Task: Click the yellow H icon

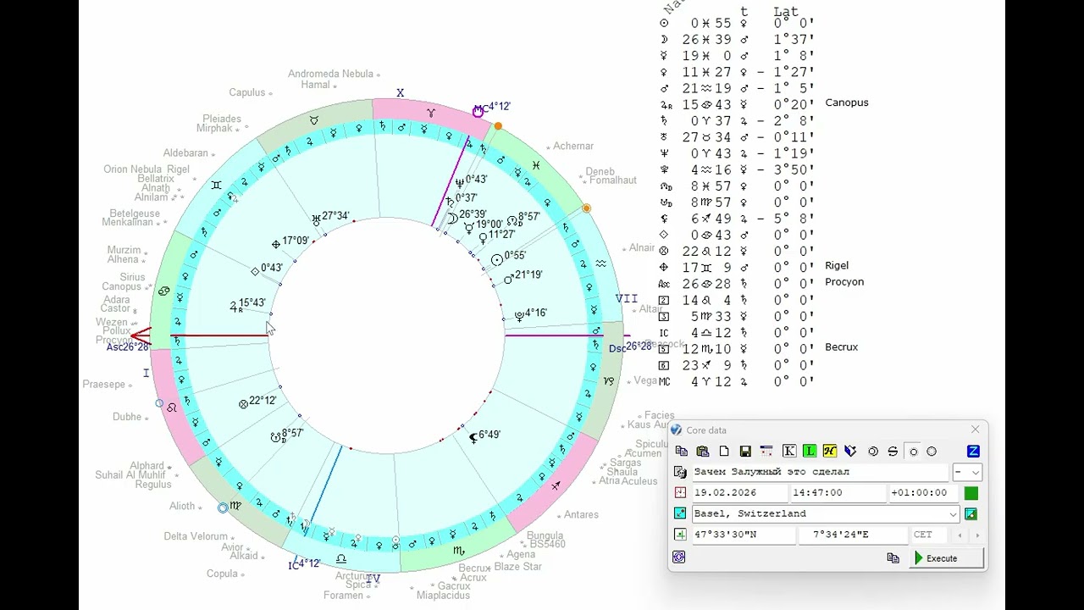Action: pos(830,452)
